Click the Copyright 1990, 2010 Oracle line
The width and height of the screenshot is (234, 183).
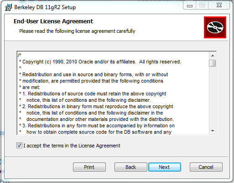point(100,62)
